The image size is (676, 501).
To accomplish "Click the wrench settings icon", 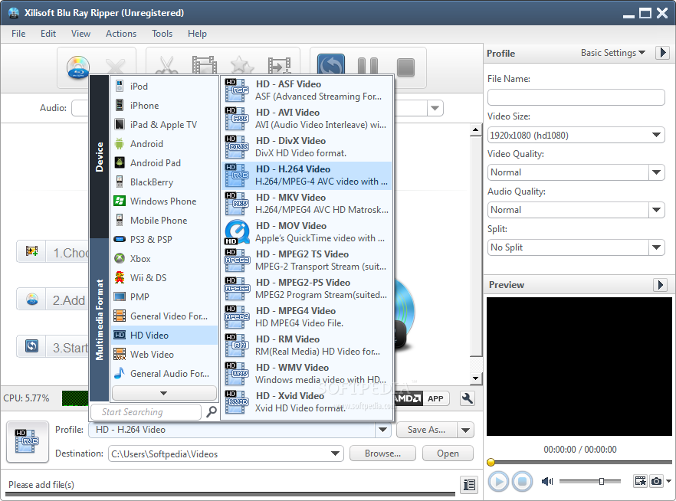I will point(467,398).
